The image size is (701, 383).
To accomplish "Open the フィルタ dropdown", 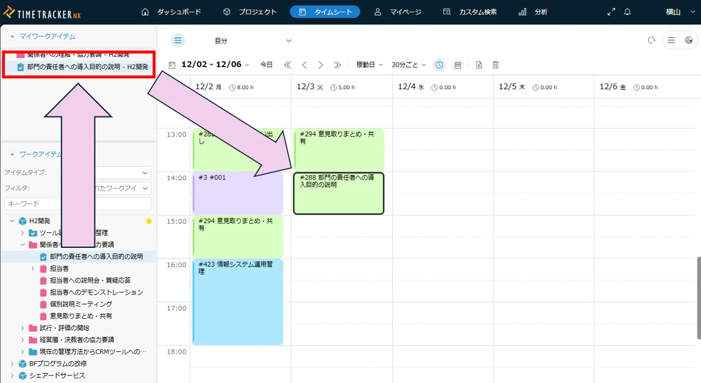I will point(105,188).
